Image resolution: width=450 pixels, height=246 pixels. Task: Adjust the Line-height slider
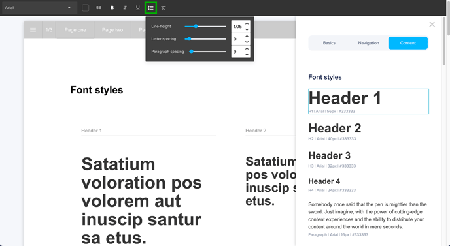tap(205, 26)
